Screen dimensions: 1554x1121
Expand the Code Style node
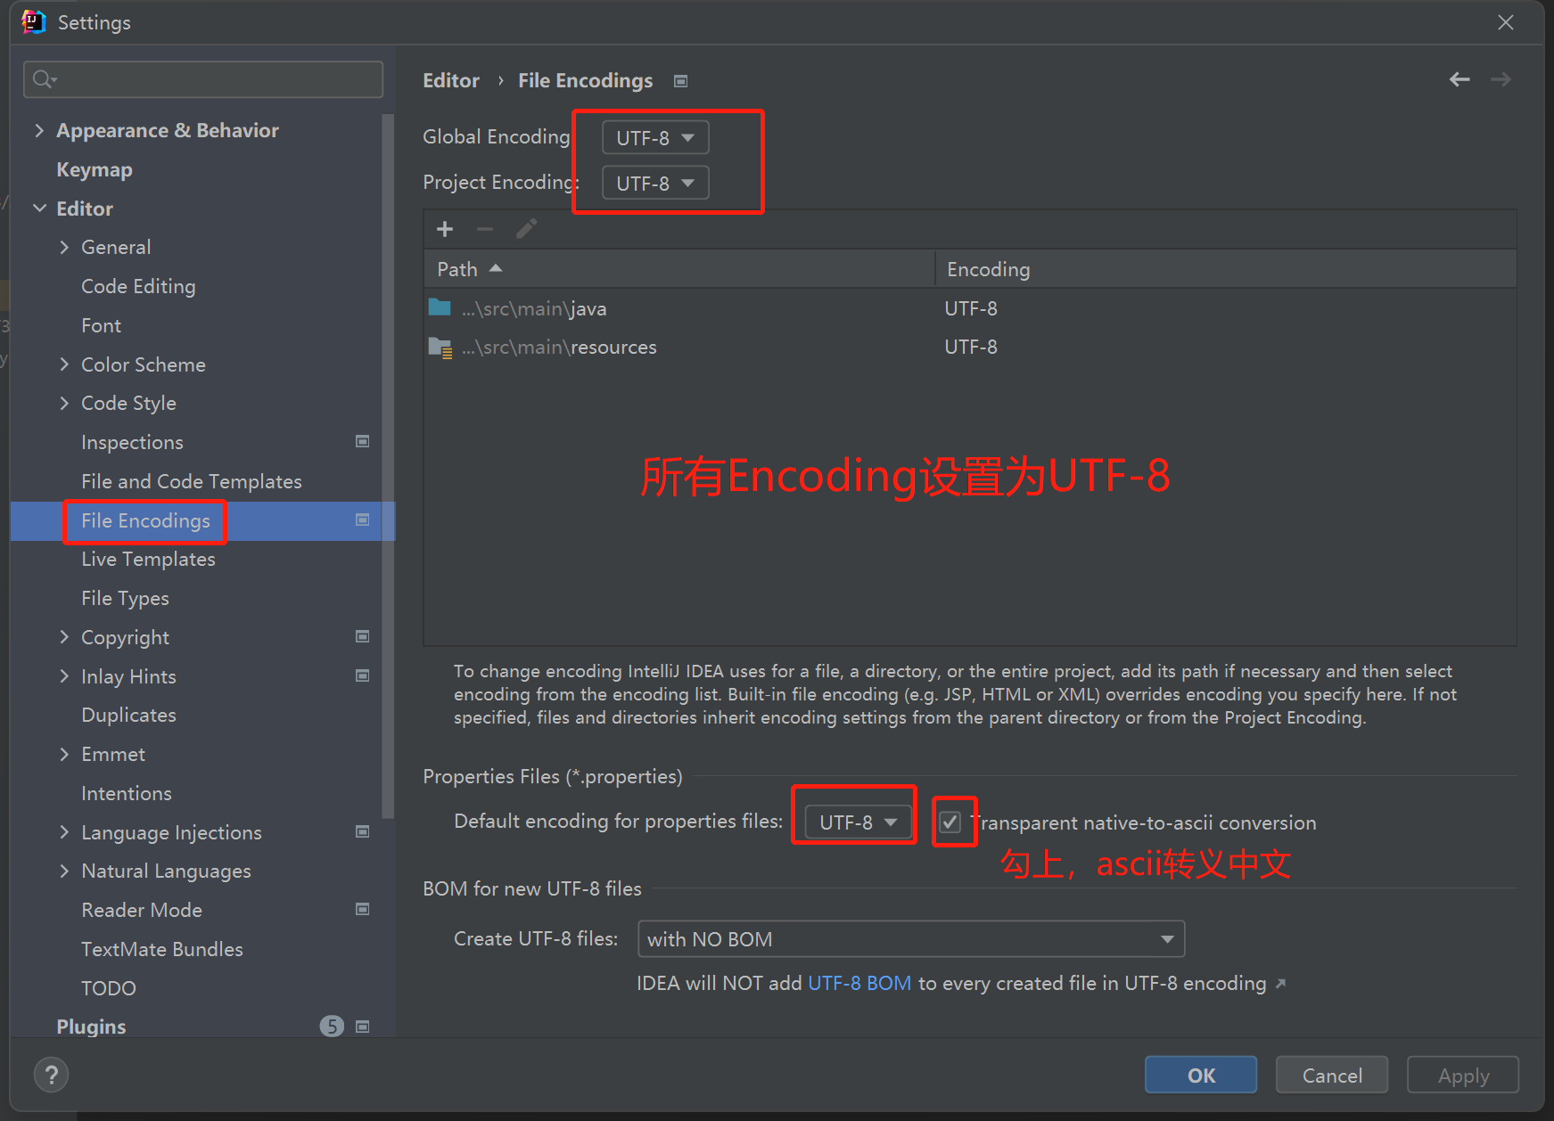(x=64, y=403)
